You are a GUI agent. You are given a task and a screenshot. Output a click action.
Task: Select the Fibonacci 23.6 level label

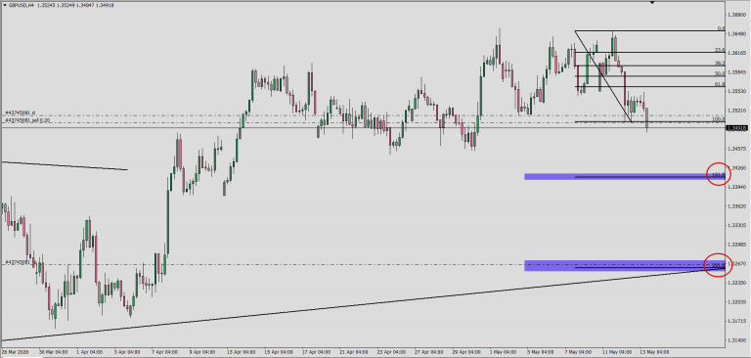720,50
